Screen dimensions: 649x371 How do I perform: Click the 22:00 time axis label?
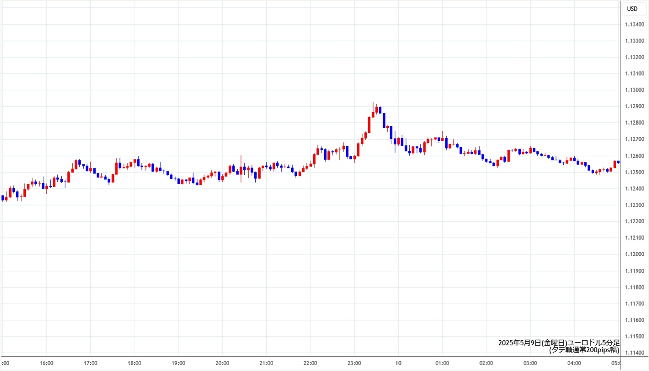point(310,364)
